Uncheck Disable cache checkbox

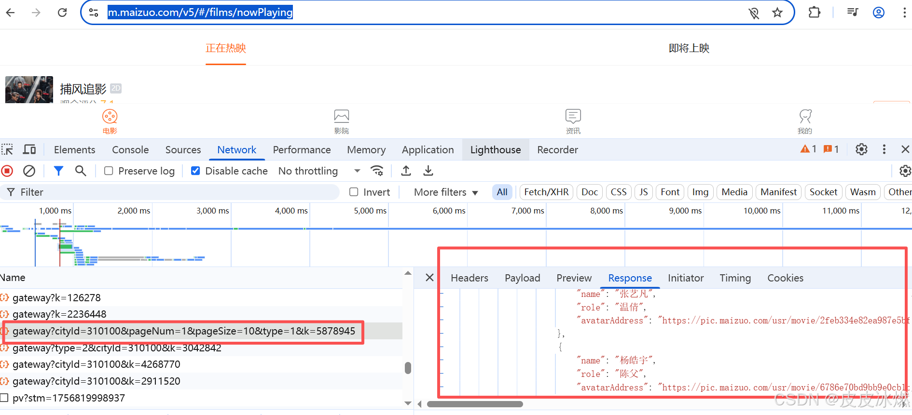pyautogui.click(x=195, y=171)
